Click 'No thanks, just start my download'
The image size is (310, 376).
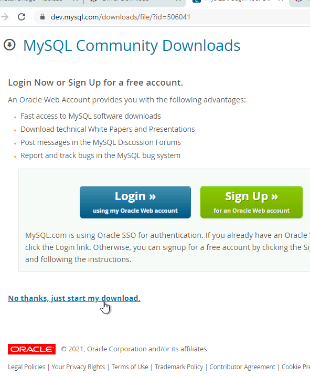74,298
